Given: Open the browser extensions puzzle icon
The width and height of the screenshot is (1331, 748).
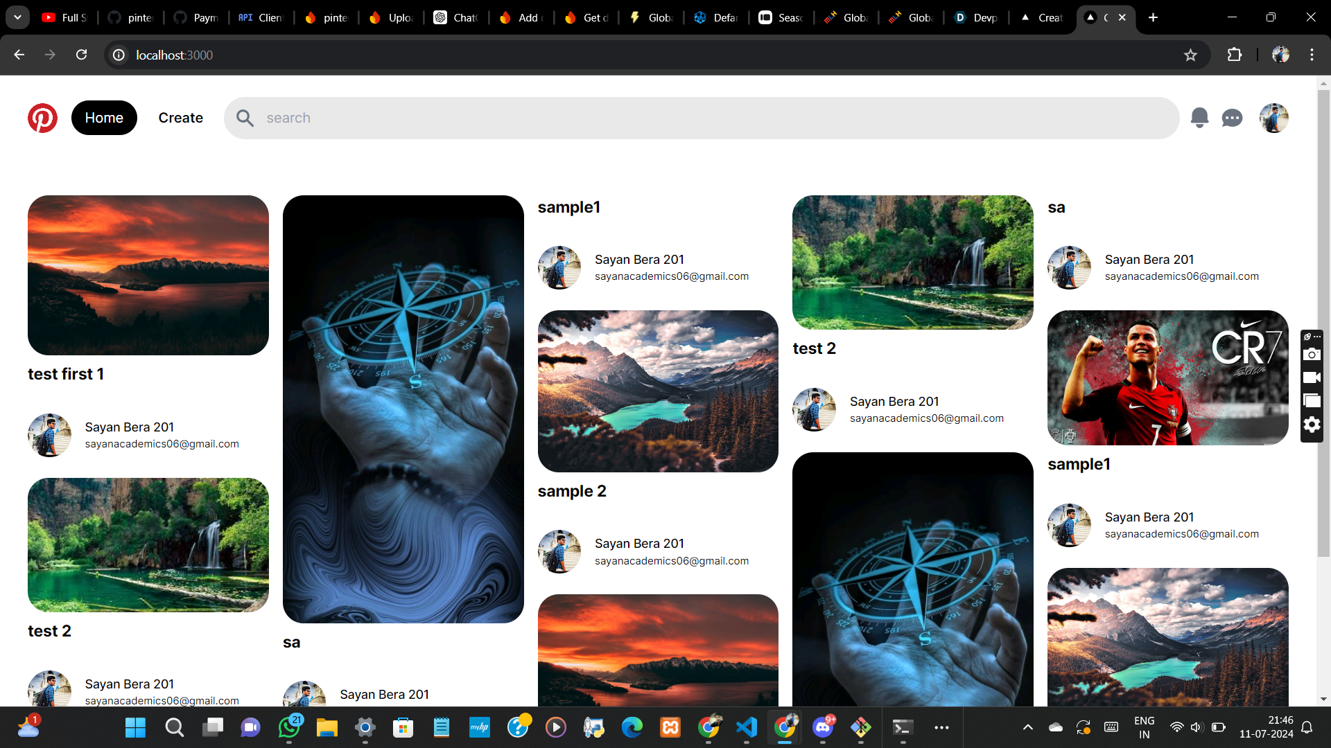Looking at the screenshot, I should click(x=1235, y=55).
